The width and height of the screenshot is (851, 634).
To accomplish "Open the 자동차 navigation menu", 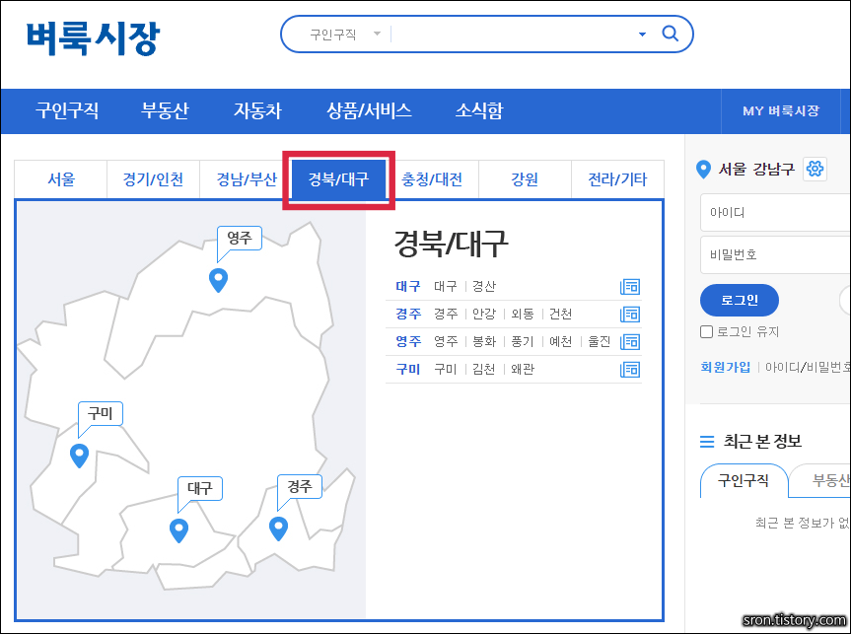I will point(257,110).
